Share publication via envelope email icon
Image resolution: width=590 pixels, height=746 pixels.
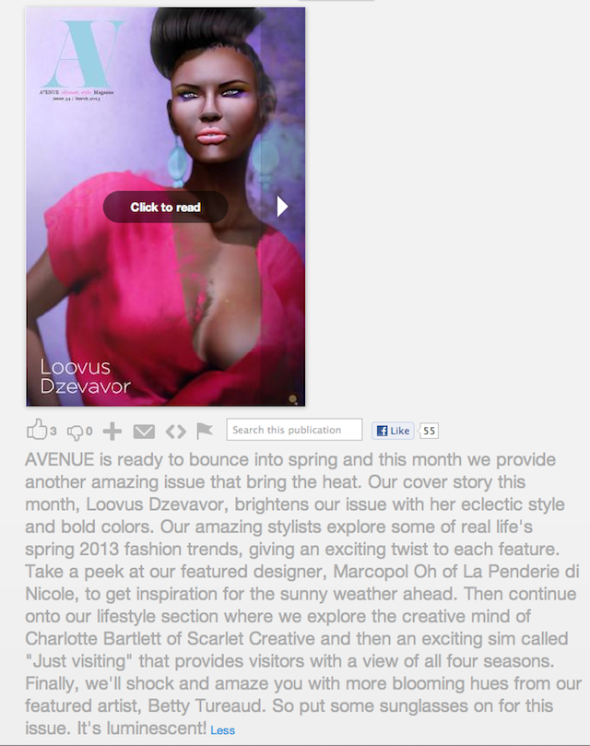point(144,432)
